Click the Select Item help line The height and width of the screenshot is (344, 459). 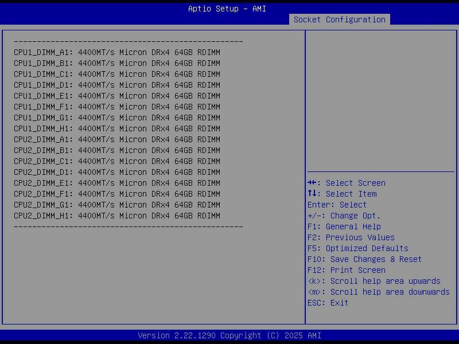tap(342, 194)
